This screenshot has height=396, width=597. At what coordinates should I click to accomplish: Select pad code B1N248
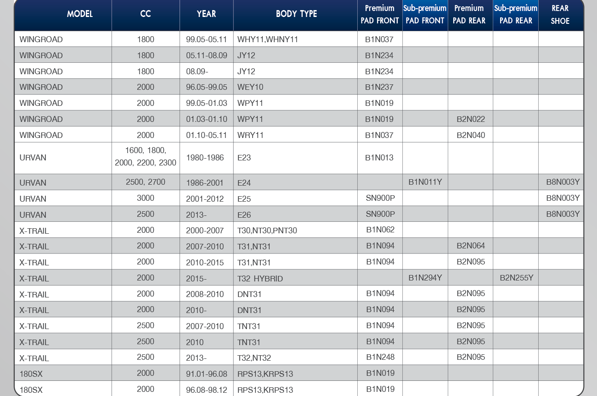[x=380, y=357]
